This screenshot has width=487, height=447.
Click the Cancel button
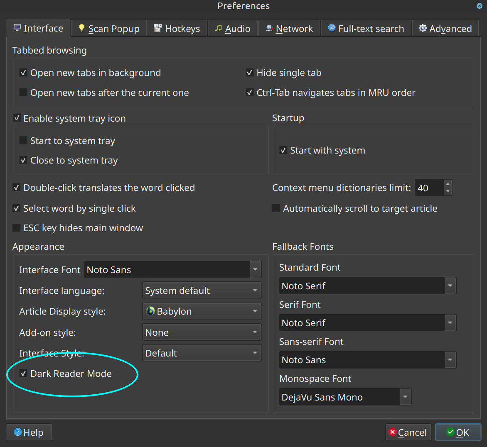[408, 432]
